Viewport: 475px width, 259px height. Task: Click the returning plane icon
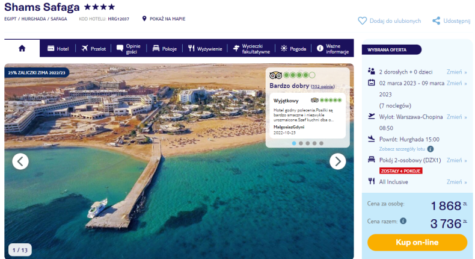(372, 139)
